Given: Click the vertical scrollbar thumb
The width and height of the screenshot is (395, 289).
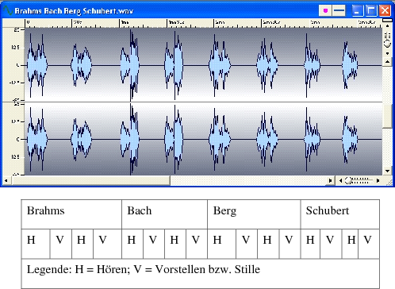Looking at the screenshot, I should [x=387, y=116].
